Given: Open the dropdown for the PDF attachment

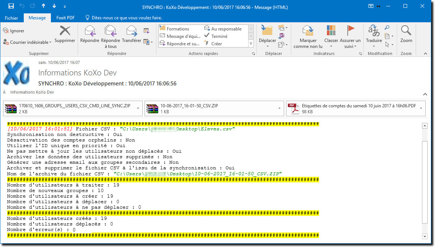Looking at the screenshot, I should (421, 108).
